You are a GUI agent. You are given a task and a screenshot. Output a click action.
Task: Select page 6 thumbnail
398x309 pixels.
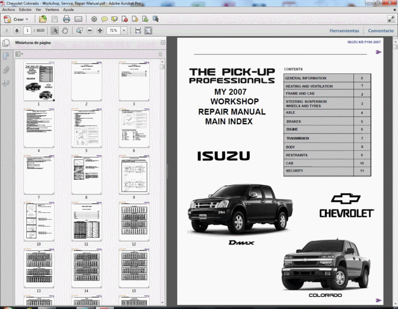[134, 128]
